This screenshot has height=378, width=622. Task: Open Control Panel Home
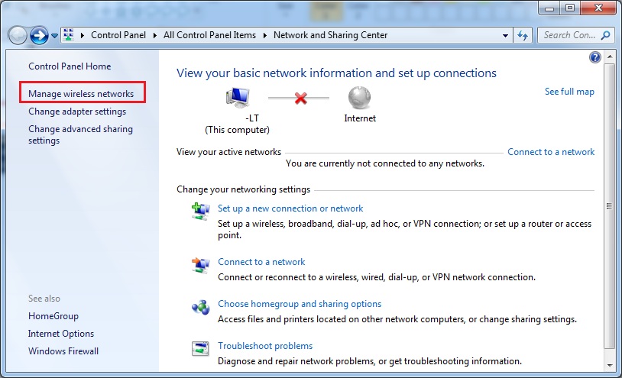pyautogui.click(x=70, y=66)
